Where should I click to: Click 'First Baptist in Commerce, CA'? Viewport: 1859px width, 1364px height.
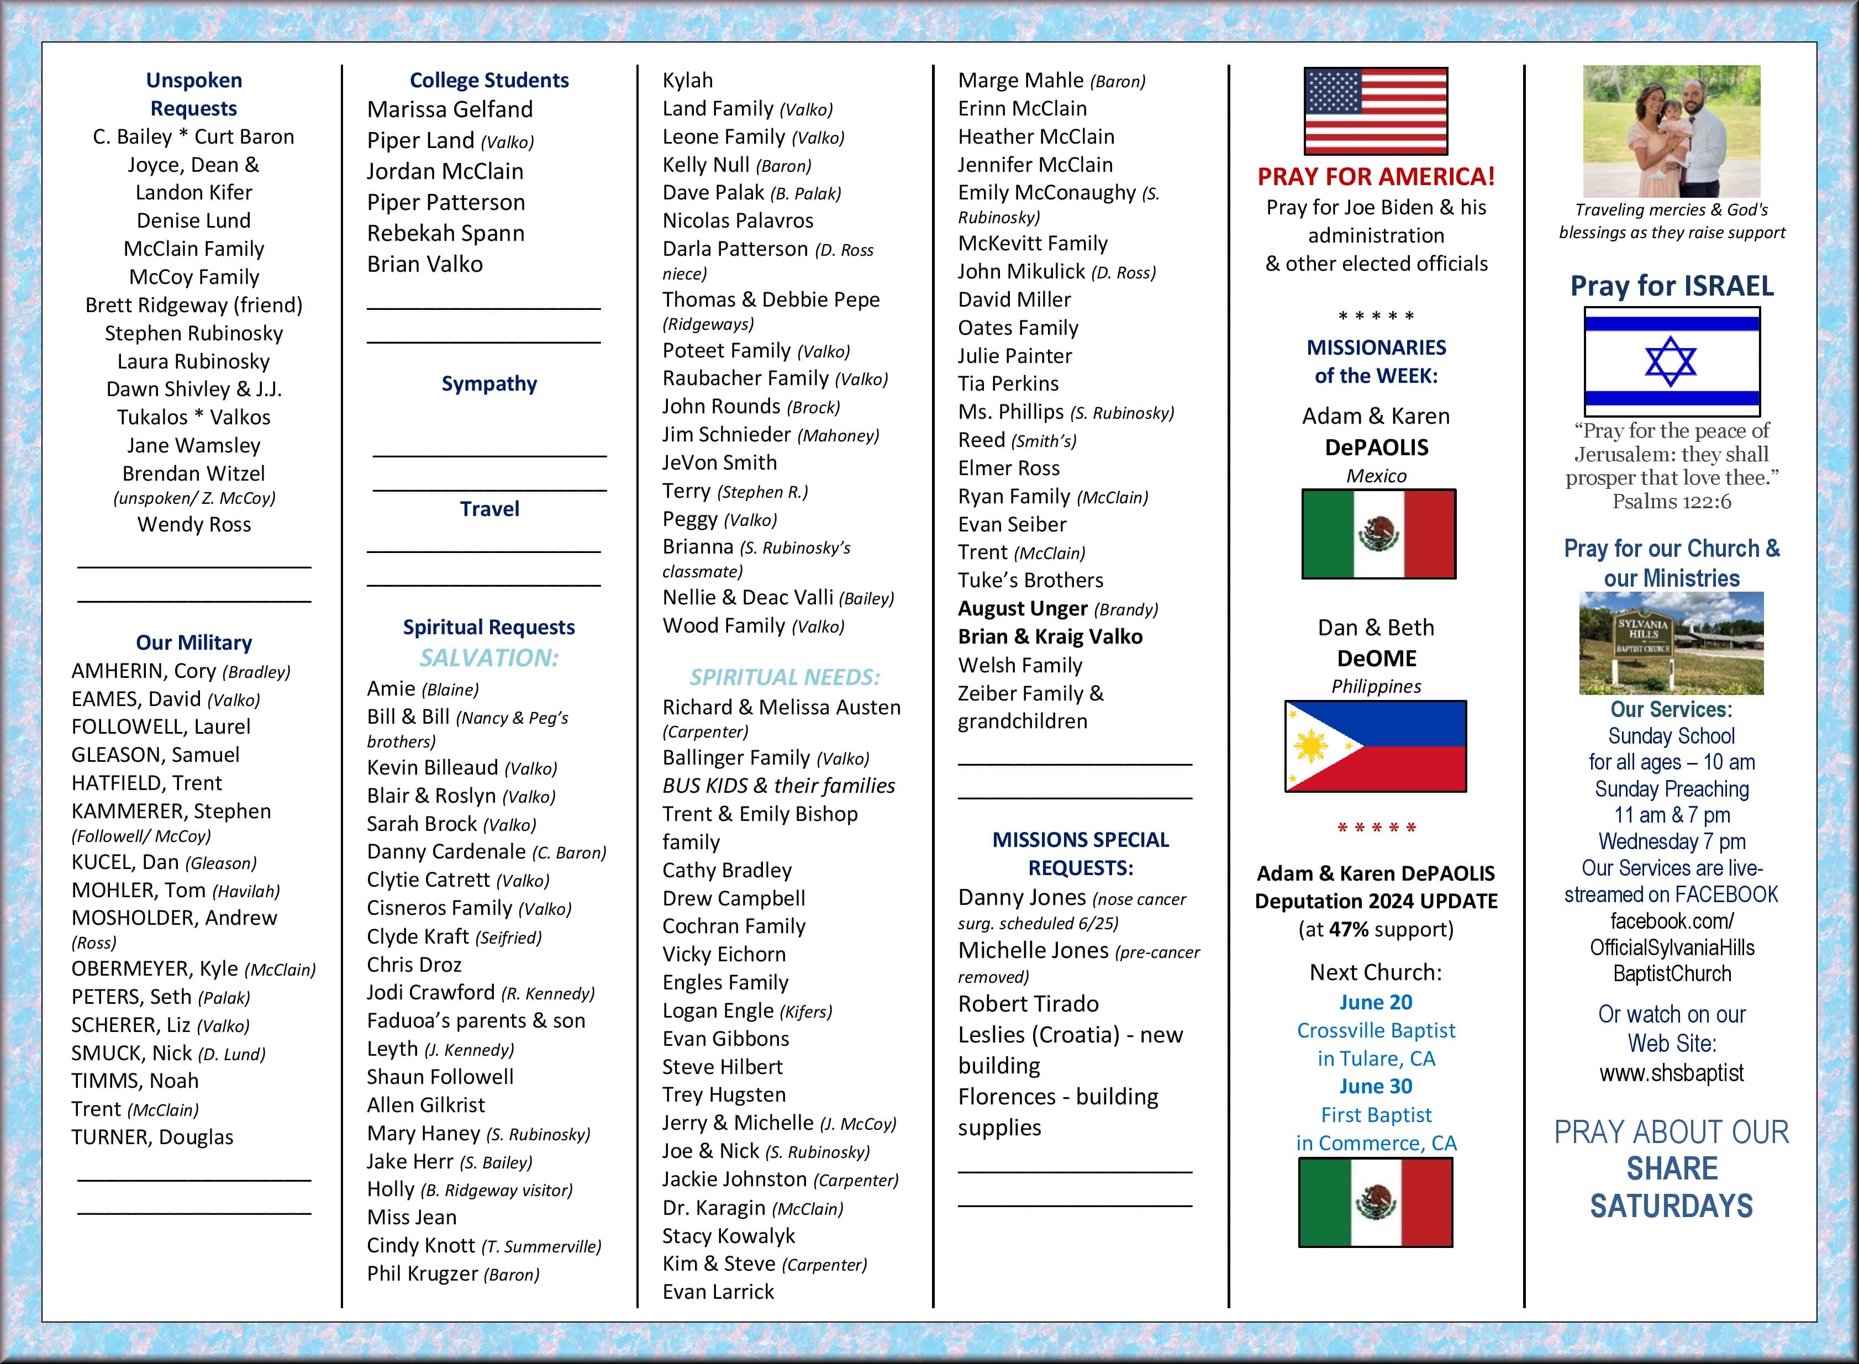[x=1376, y=1129]
